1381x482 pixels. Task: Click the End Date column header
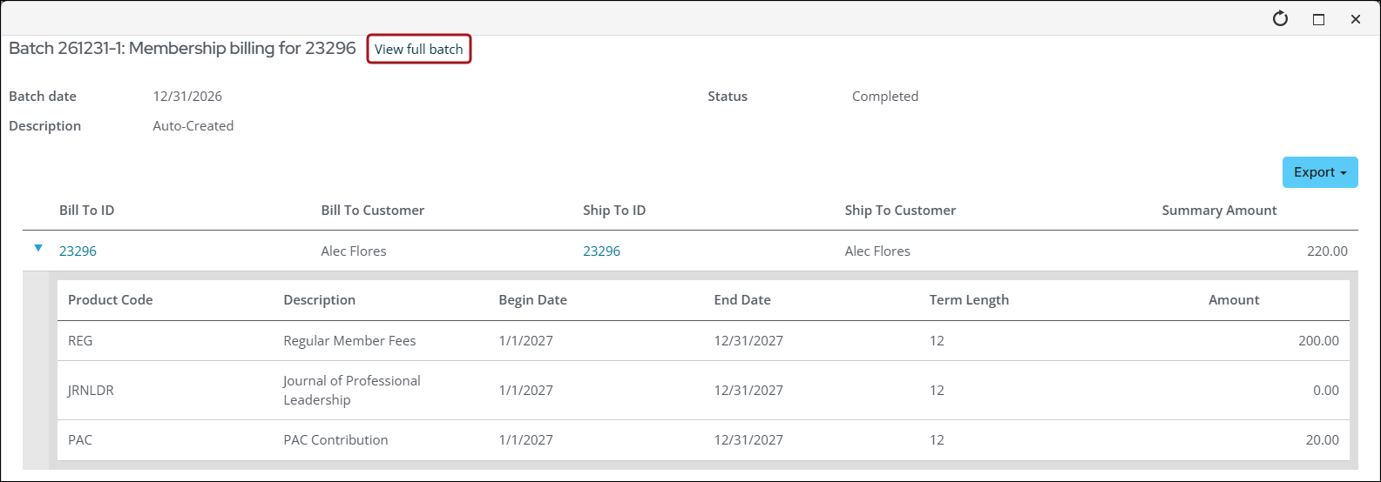(x=741, y=300)
